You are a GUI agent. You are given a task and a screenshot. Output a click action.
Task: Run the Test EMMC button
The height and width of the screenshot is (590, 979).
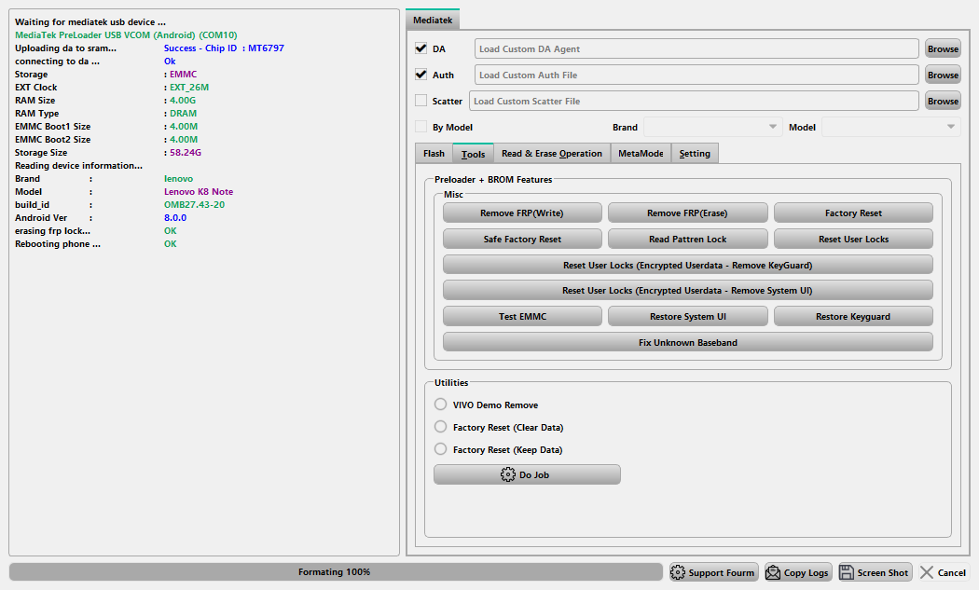[522, 317]
